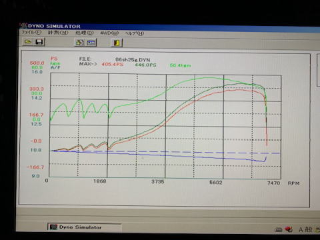Click the 56.4kgm max torque readout

coord(180,65)
